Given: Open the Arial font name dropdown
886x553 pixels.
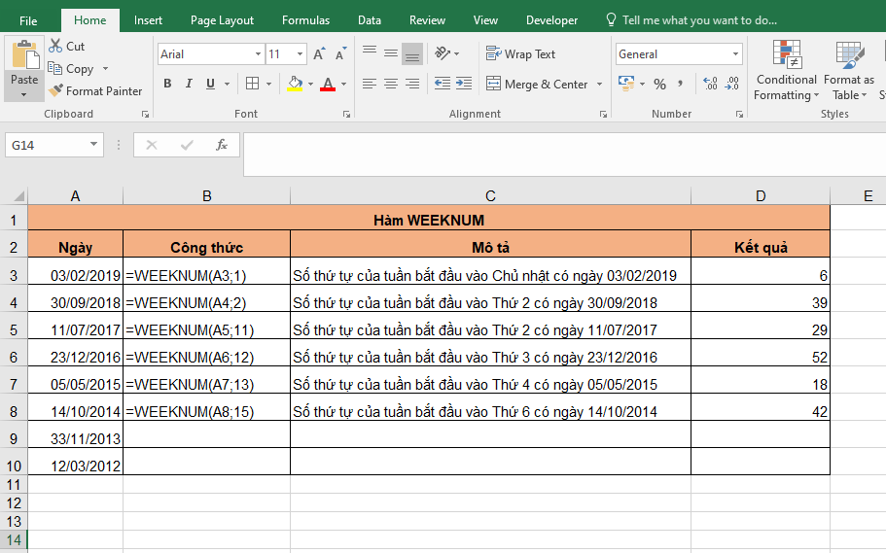Looking at the screenshot, I should pyautogui.click(x=258, y=54).
